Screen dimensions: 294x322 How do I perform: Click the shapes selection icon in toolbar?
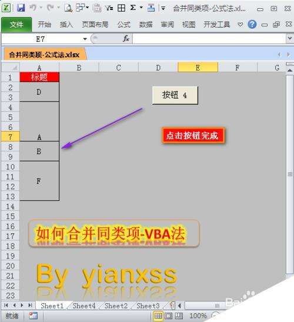coord(80,8)
